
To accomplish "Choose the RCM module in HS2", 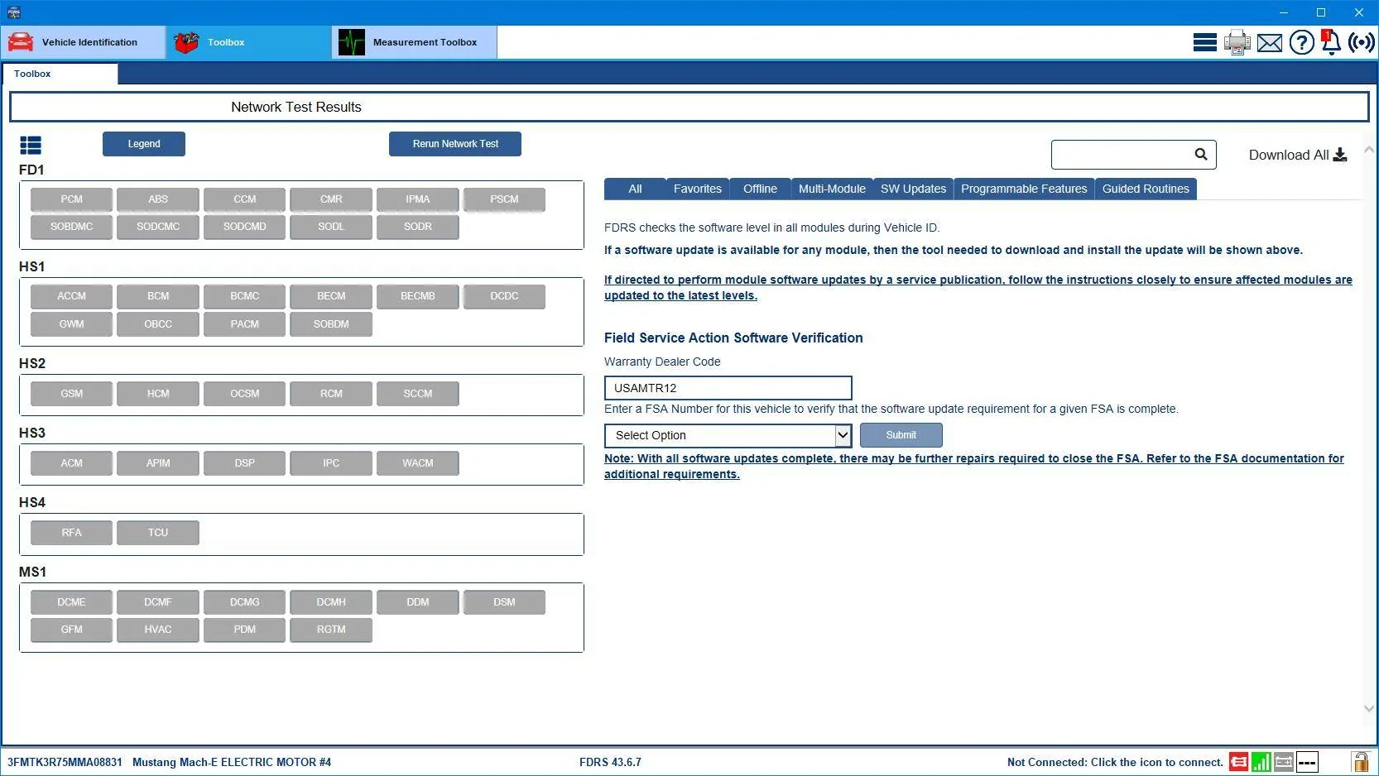I will 331,394.
